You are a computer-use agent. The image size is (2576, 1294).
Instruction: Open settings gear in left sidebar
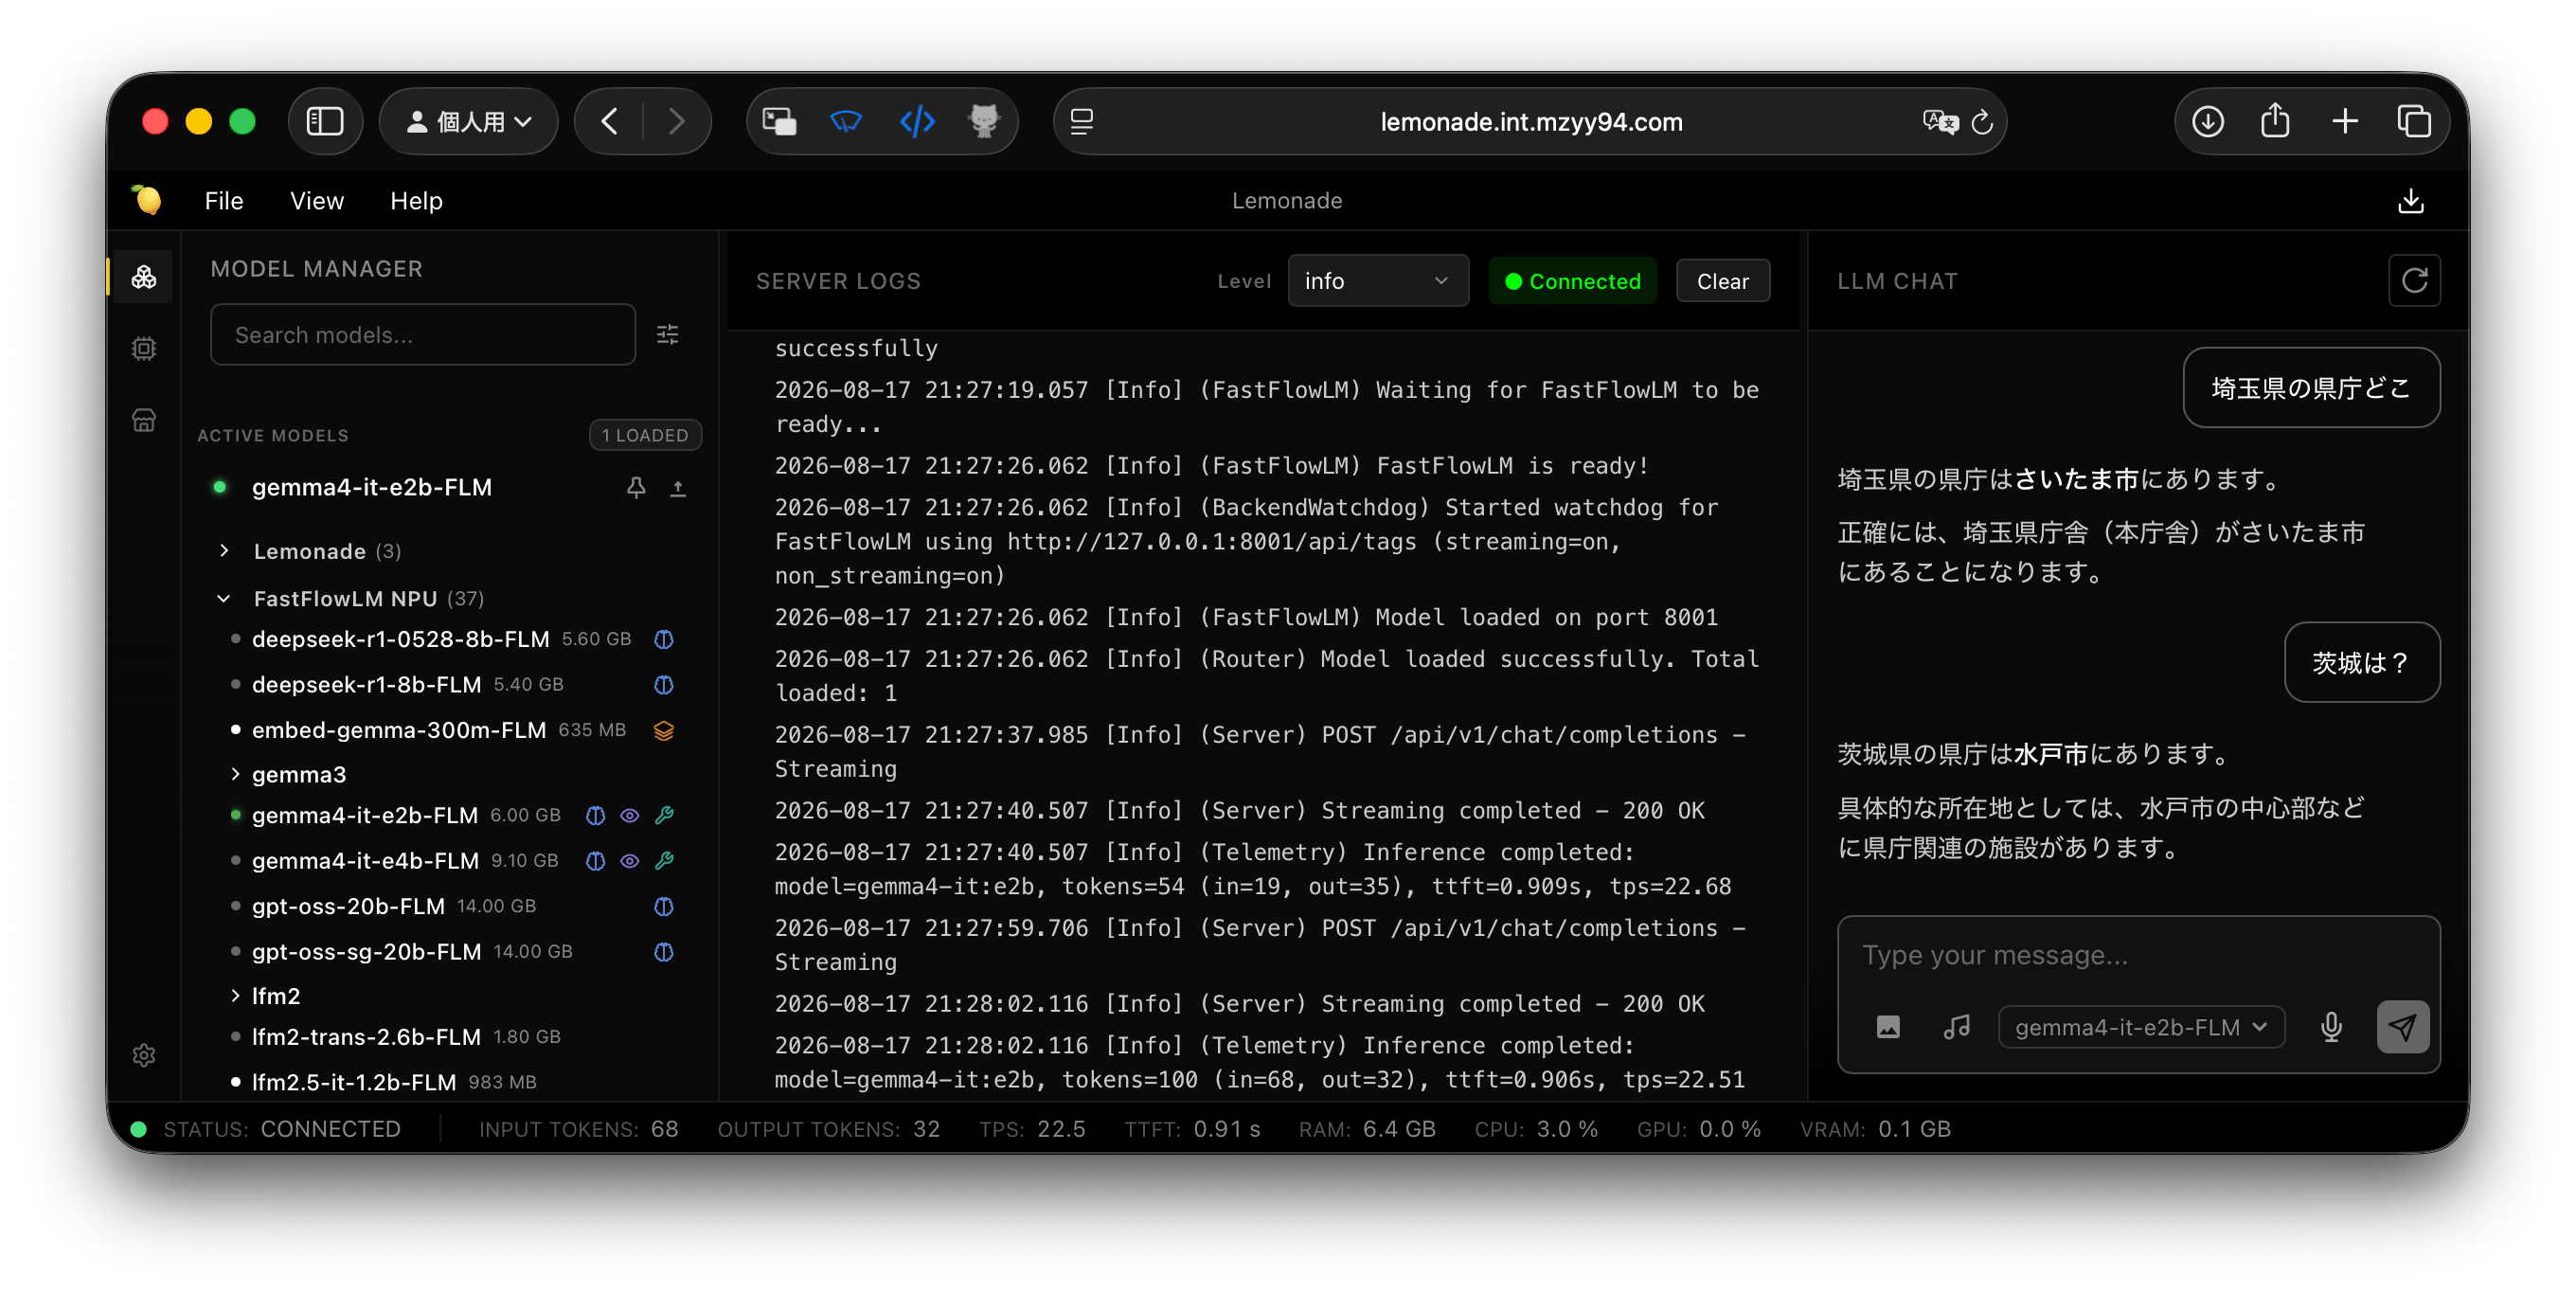click(144, 1055)
